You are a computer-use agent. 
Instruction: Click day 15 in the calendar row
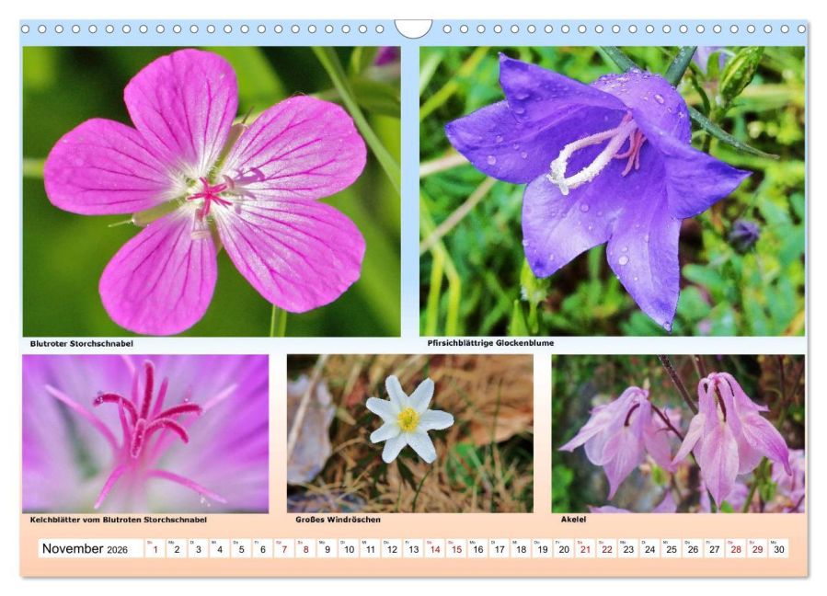click(x=456, y=548)
